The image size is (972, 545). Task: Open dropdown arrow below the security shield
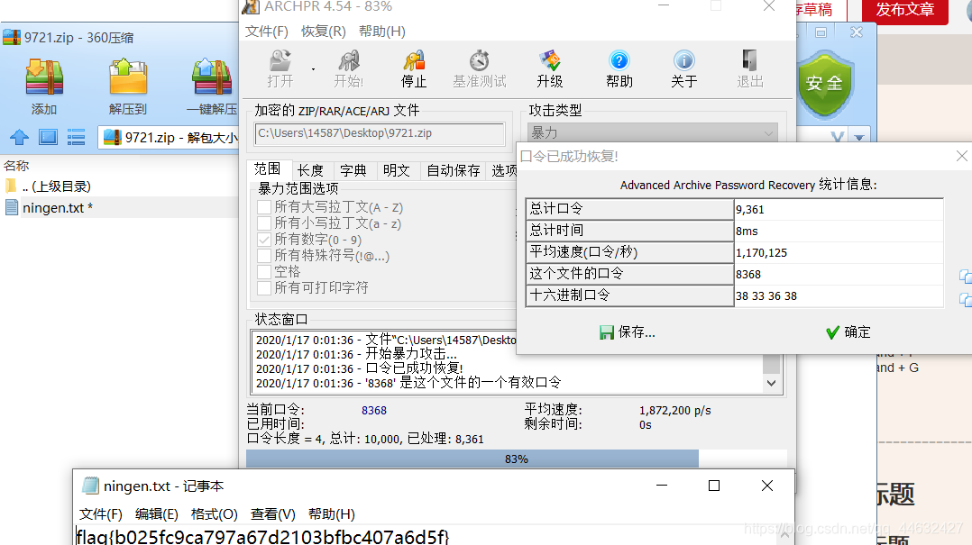coord(859,138)
